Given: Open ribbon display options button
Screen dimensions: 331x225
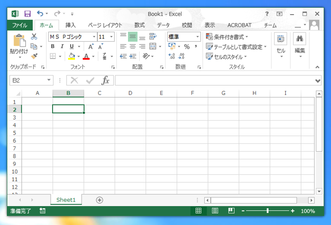Looking at the screenshot, I should click(x=279, y=14).
